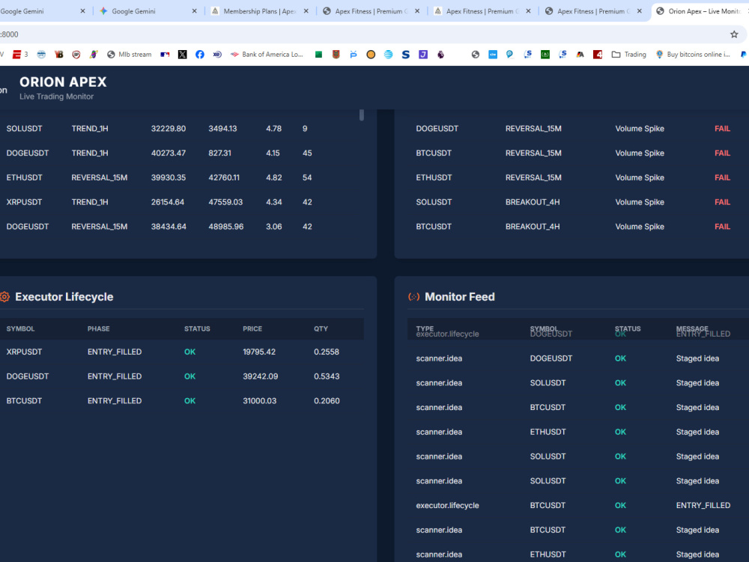Open the PayPal bookmark icon

click(x=744, y=55)
